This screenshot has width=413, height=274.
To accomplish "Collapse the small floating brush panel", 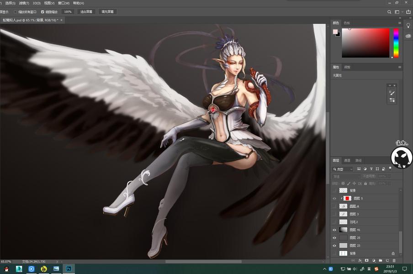I will (390, 85).
